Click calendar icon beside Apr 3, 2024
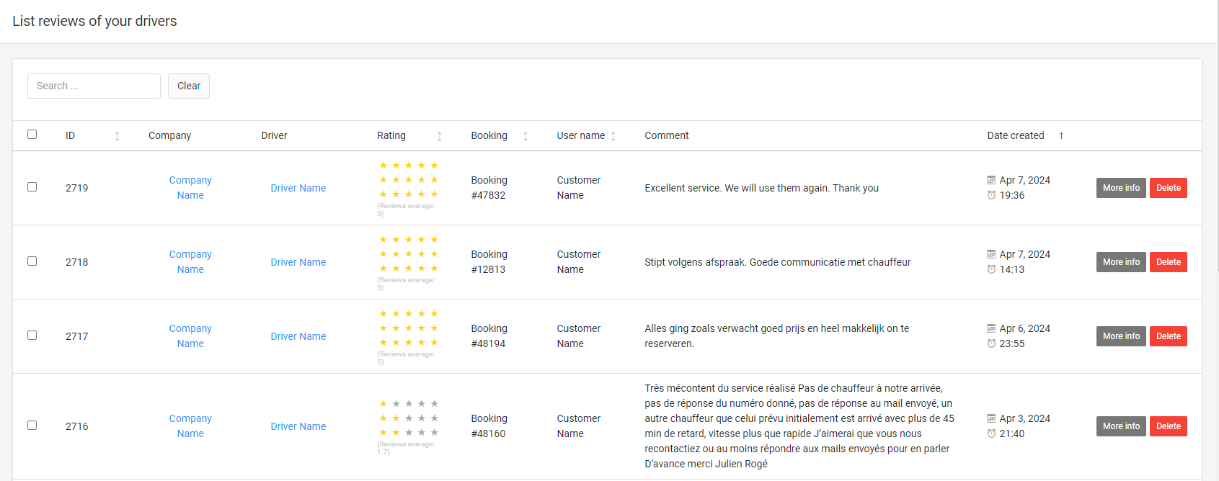Screen dimensions: 1219x481 click(x=991, y=418)
